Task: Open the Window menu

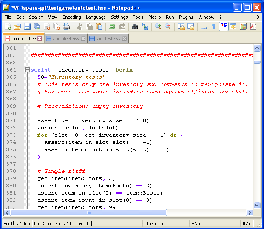Action: [x=207, y=17]
